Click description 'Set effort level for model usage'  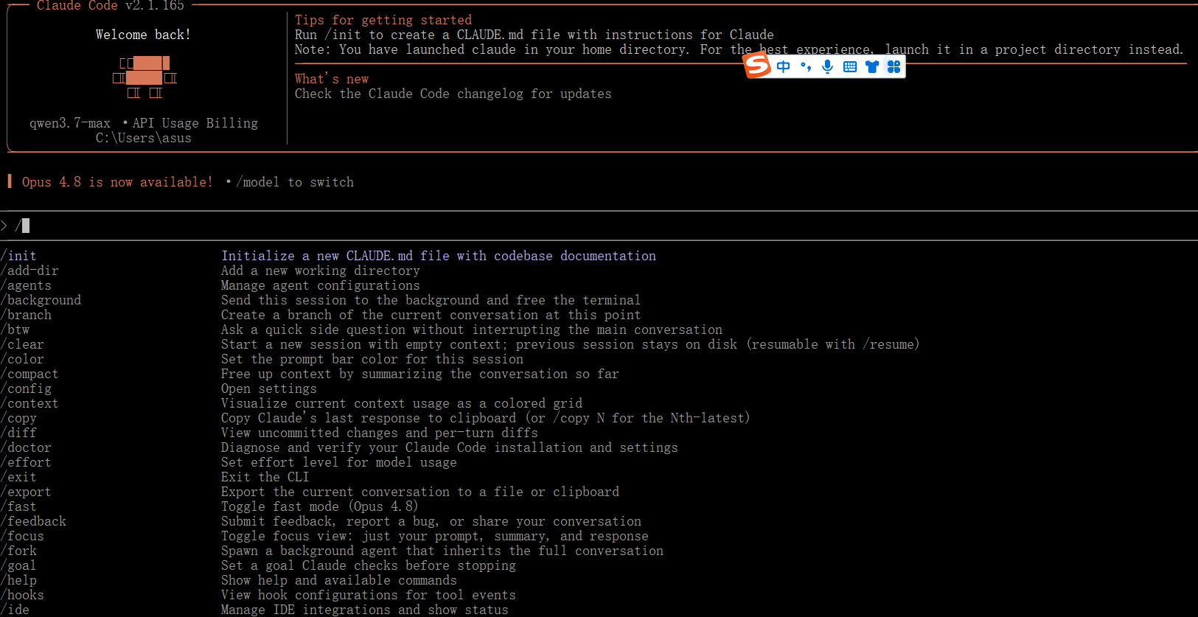339,462
